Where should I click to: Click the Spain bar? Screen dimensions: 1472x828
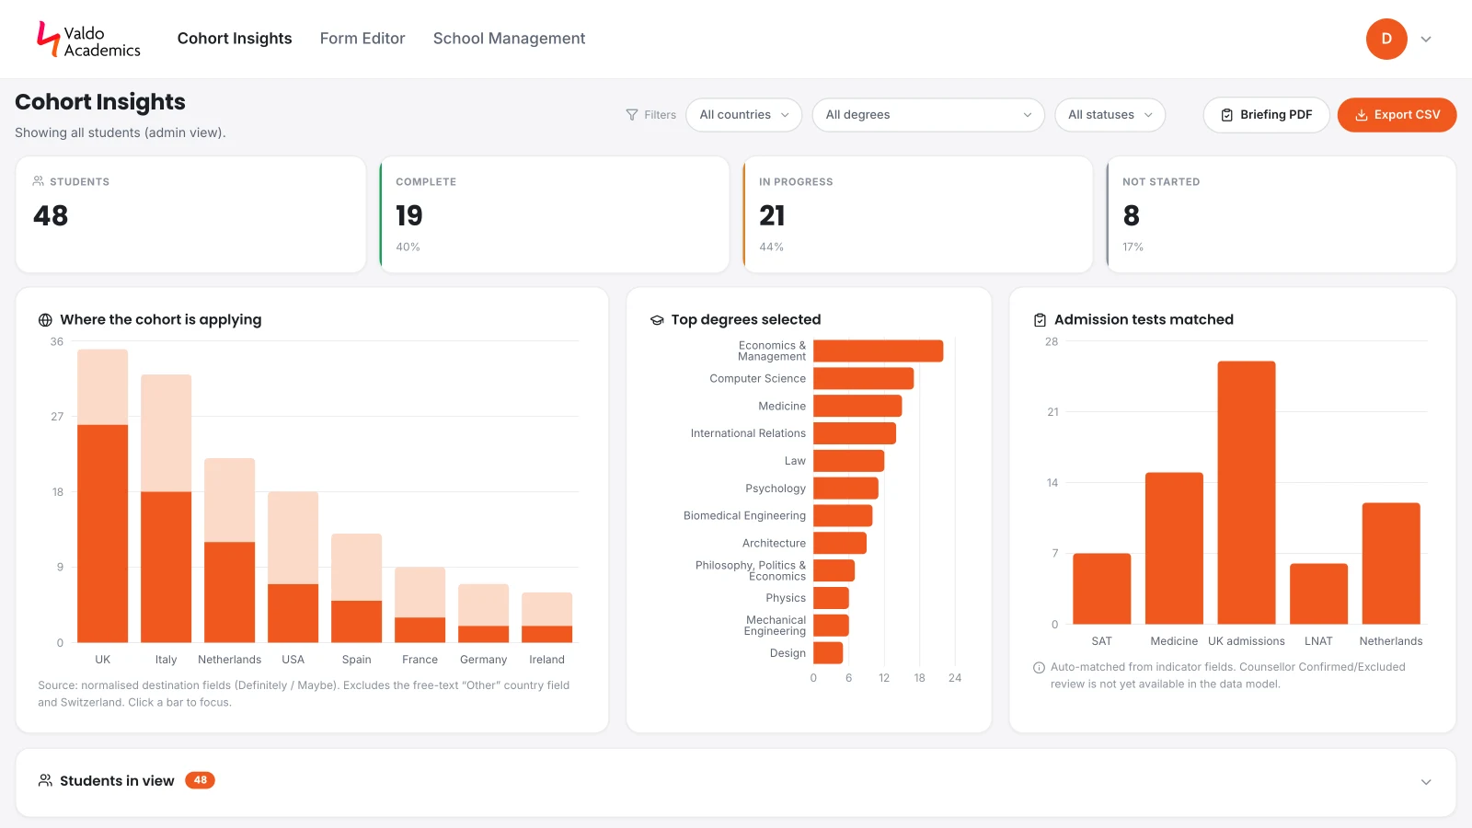(356, 588)
